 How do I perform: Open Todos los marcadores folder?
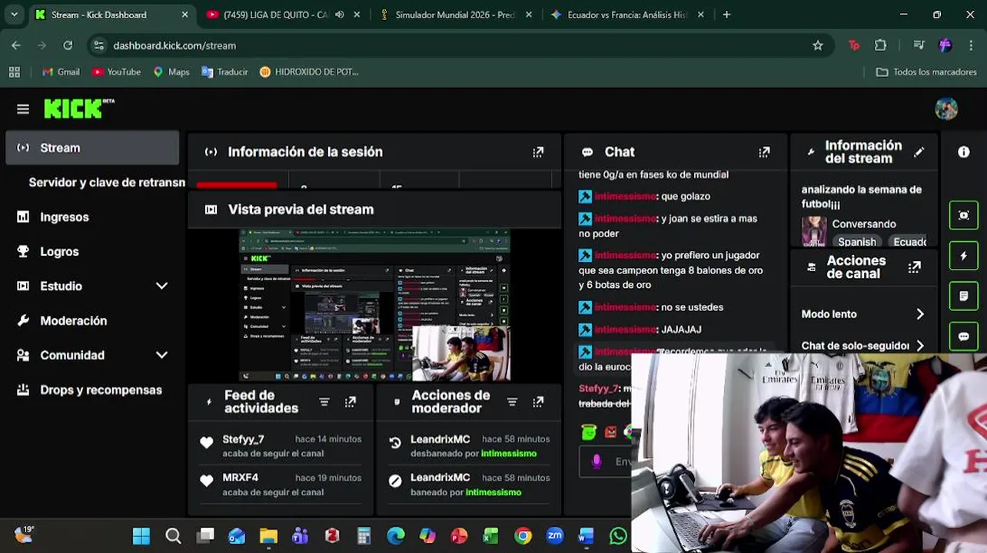tap(927, 71)
